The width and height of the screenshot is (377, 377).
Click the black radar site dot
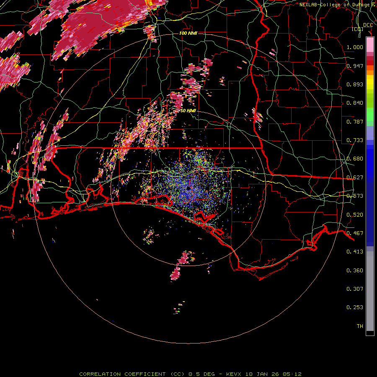coord(188,189)
